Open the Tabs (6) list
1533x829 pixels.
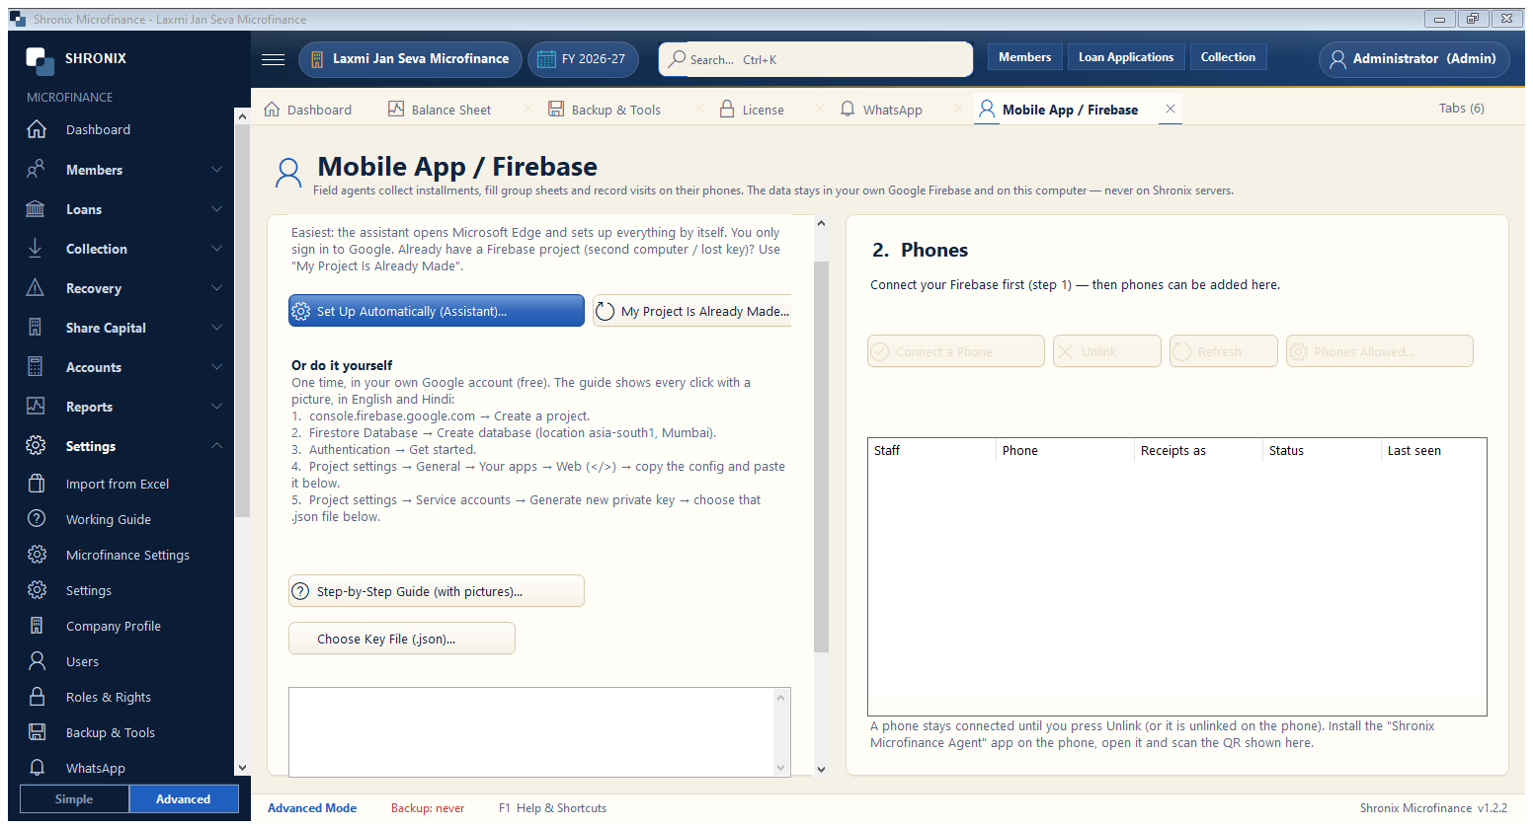click(1461, 109)
